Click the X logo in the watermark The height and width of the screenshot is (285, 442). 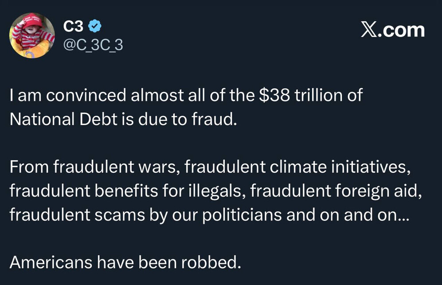point(370,30)
